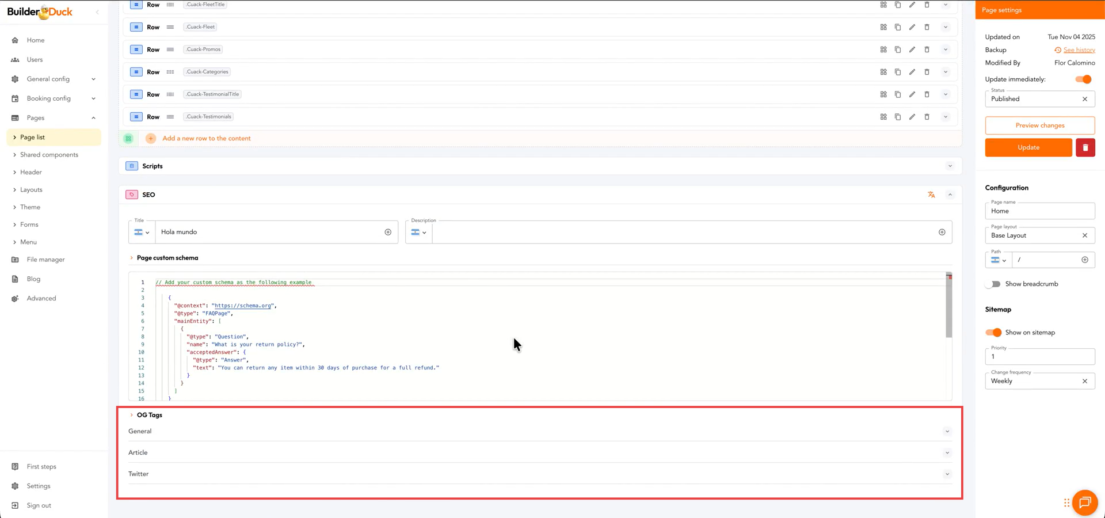Open the chat support widget
Screen dimensions: 1105x518
coord(1085,502)
